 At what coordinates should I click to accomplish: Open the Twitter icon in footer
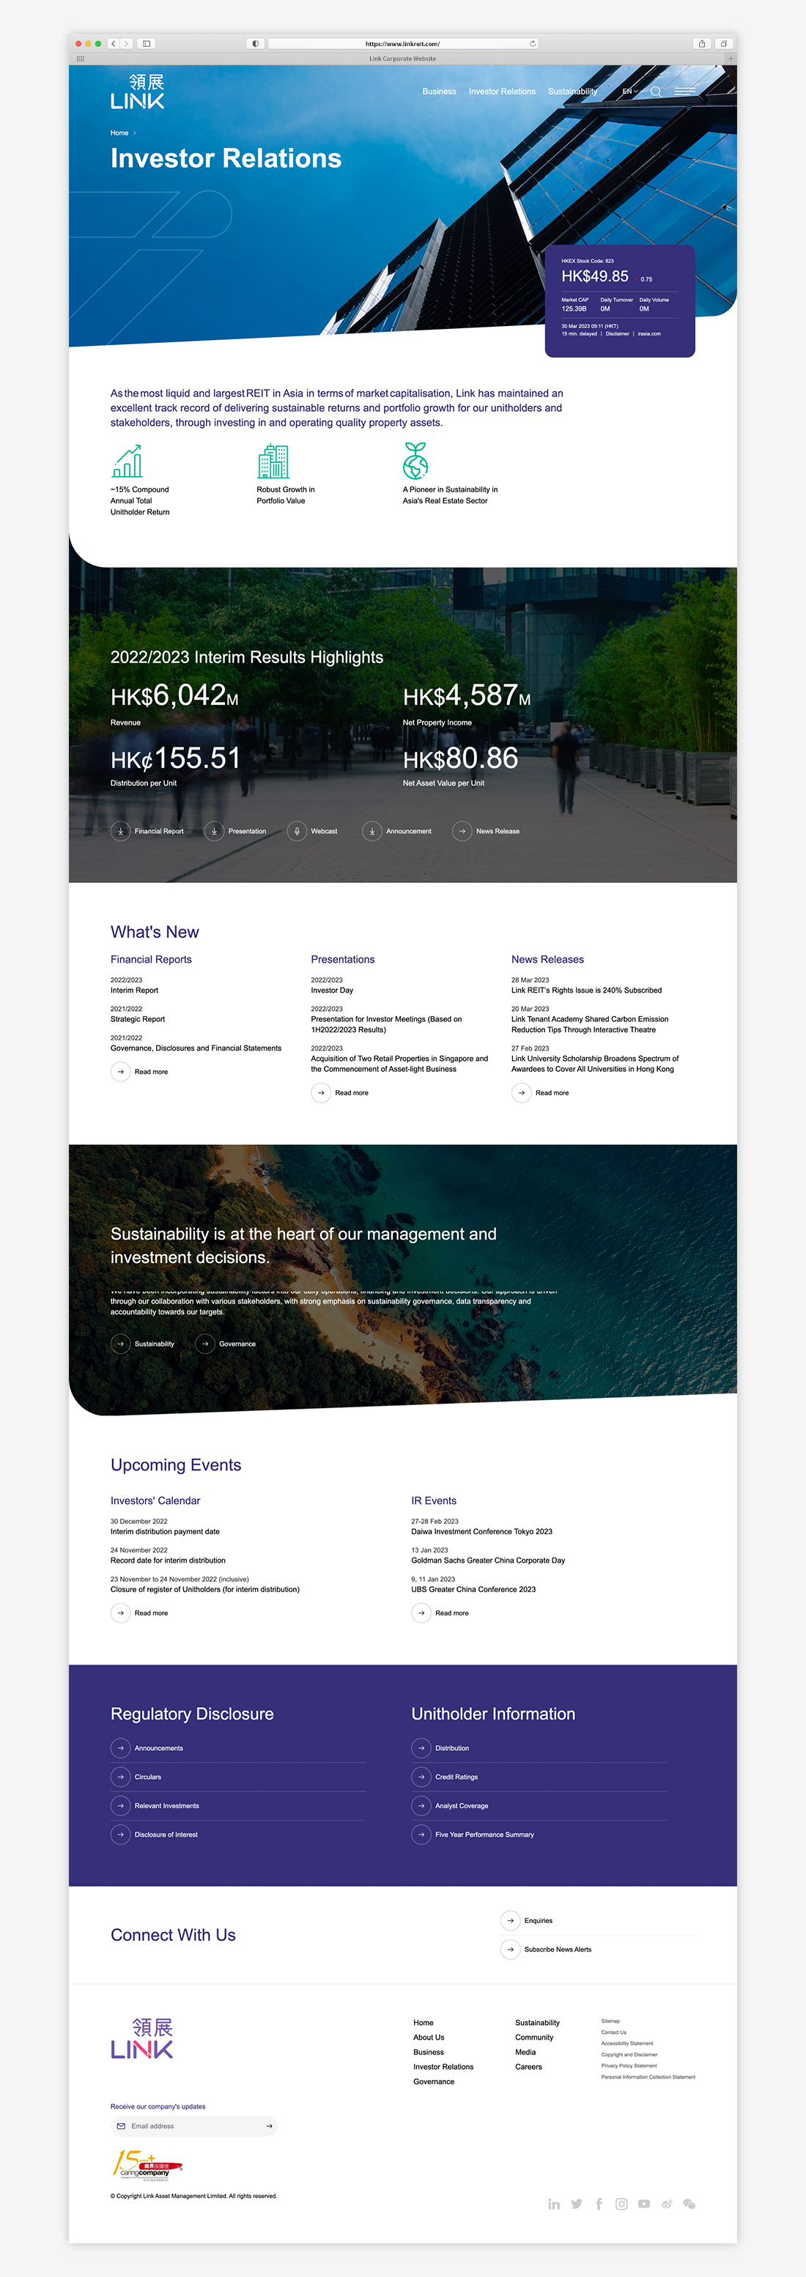click(x=576, y=2204)
